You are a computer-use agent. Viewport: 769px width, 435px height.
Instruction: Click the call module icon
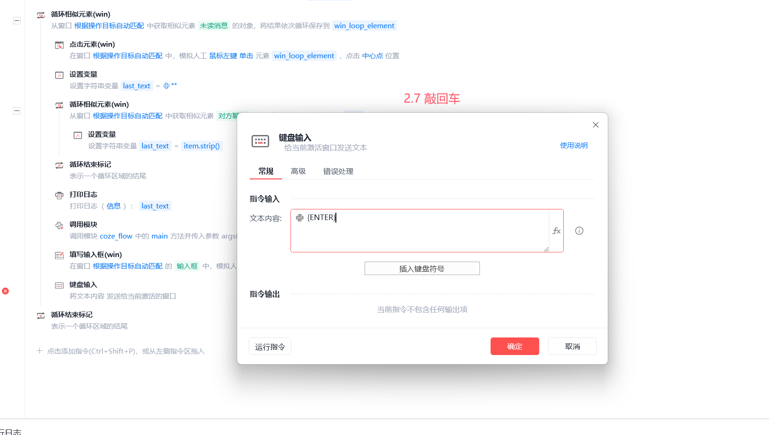pyautogui.click(x=59, y=225)
